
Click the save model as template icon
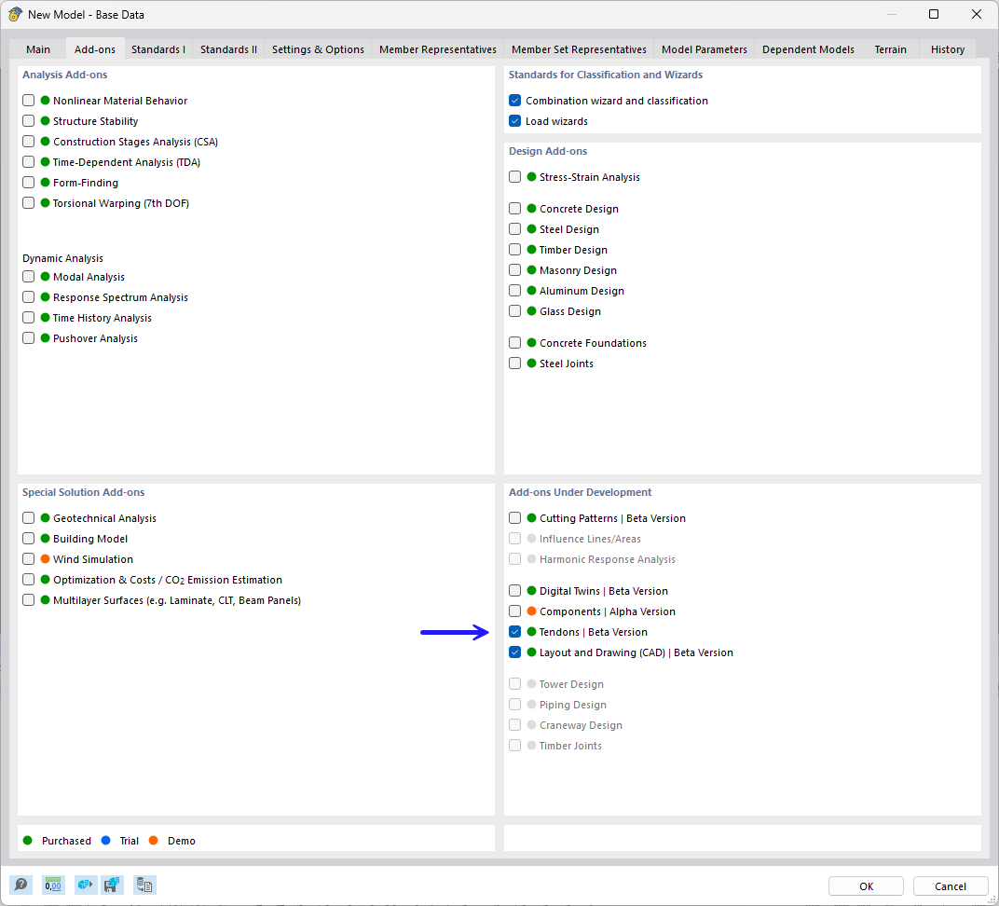[x=113, y=884]
